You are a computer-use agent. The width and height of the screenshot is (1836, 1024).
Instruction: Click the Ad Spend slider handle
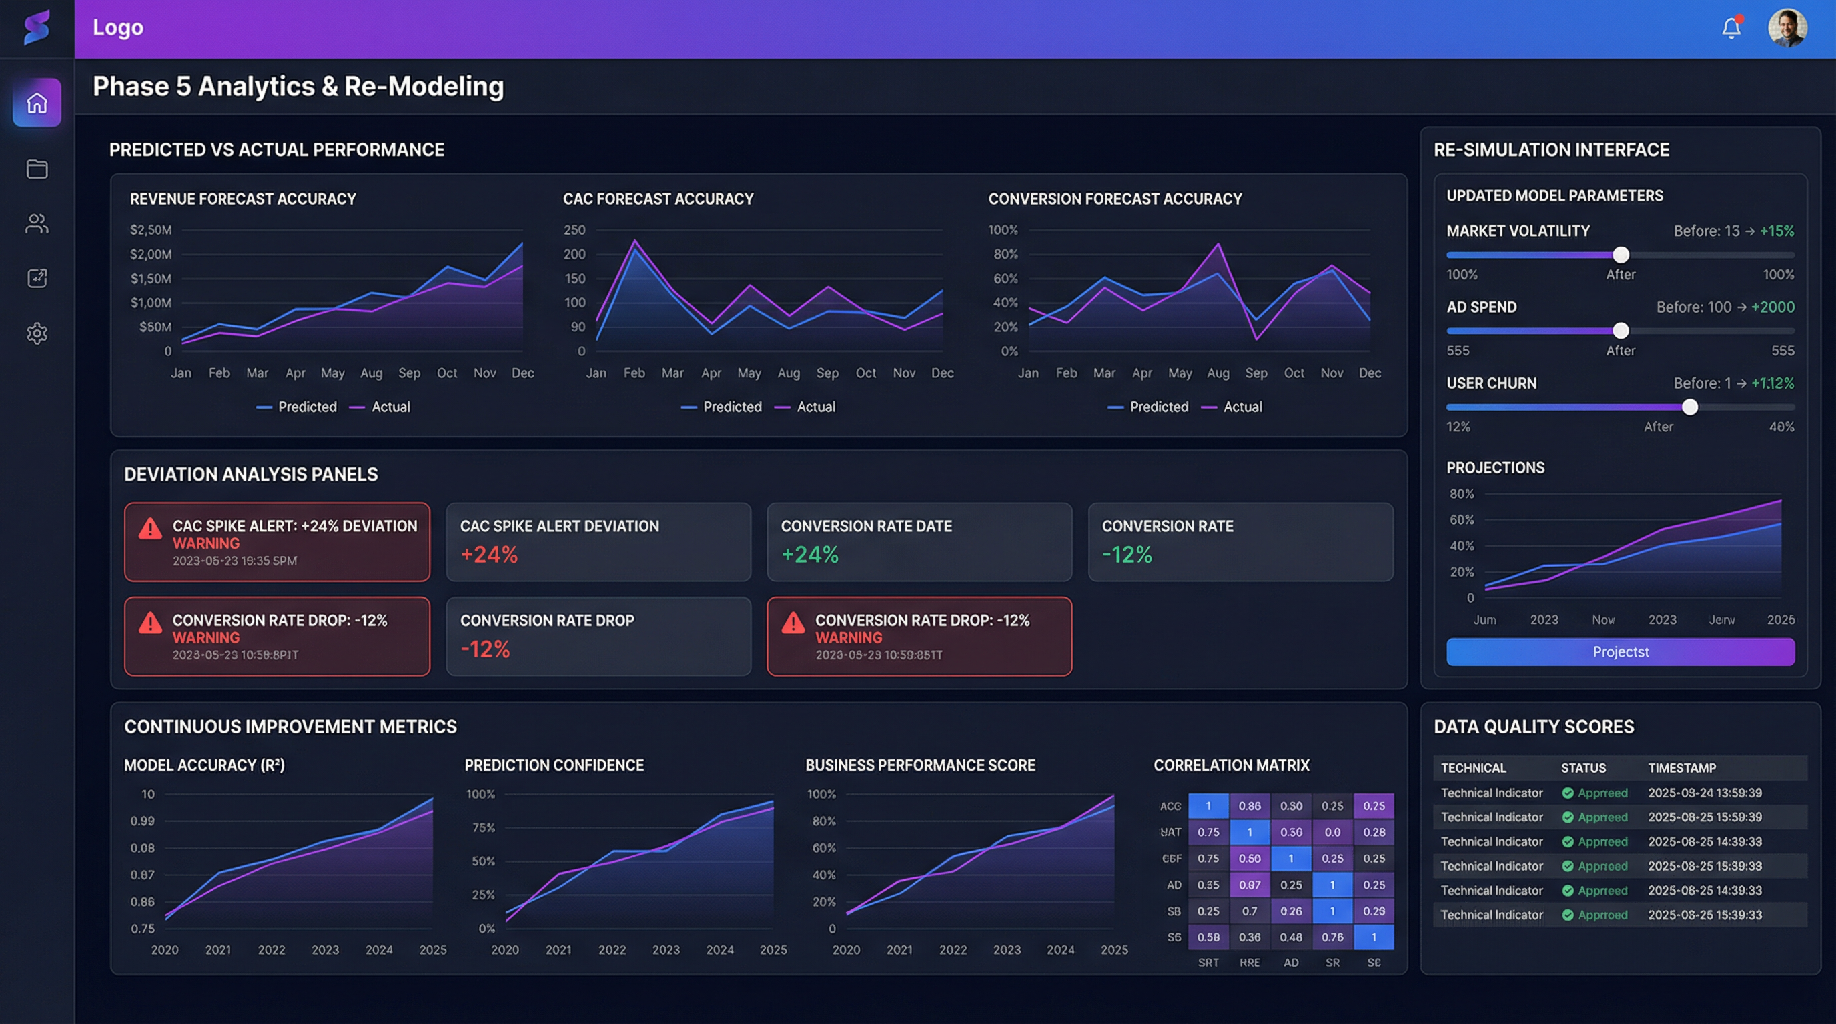pos(1621,331)
